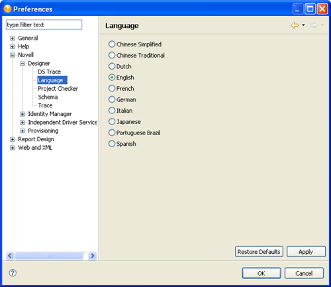
Task: Open Project Checker preferences
Action: [58, 89]
